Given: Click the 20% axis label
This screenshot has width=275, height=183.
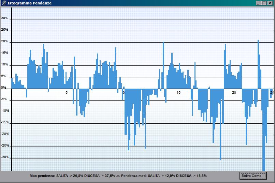Looking at the screenshot, I should (x=4, y=41).
